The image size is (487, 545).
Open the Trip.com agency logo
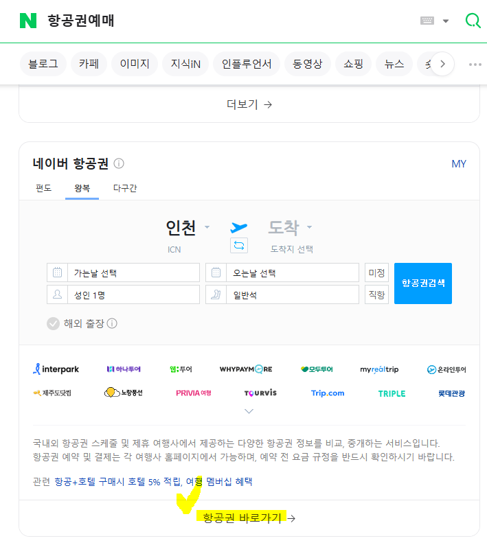(x=328, y=393)
